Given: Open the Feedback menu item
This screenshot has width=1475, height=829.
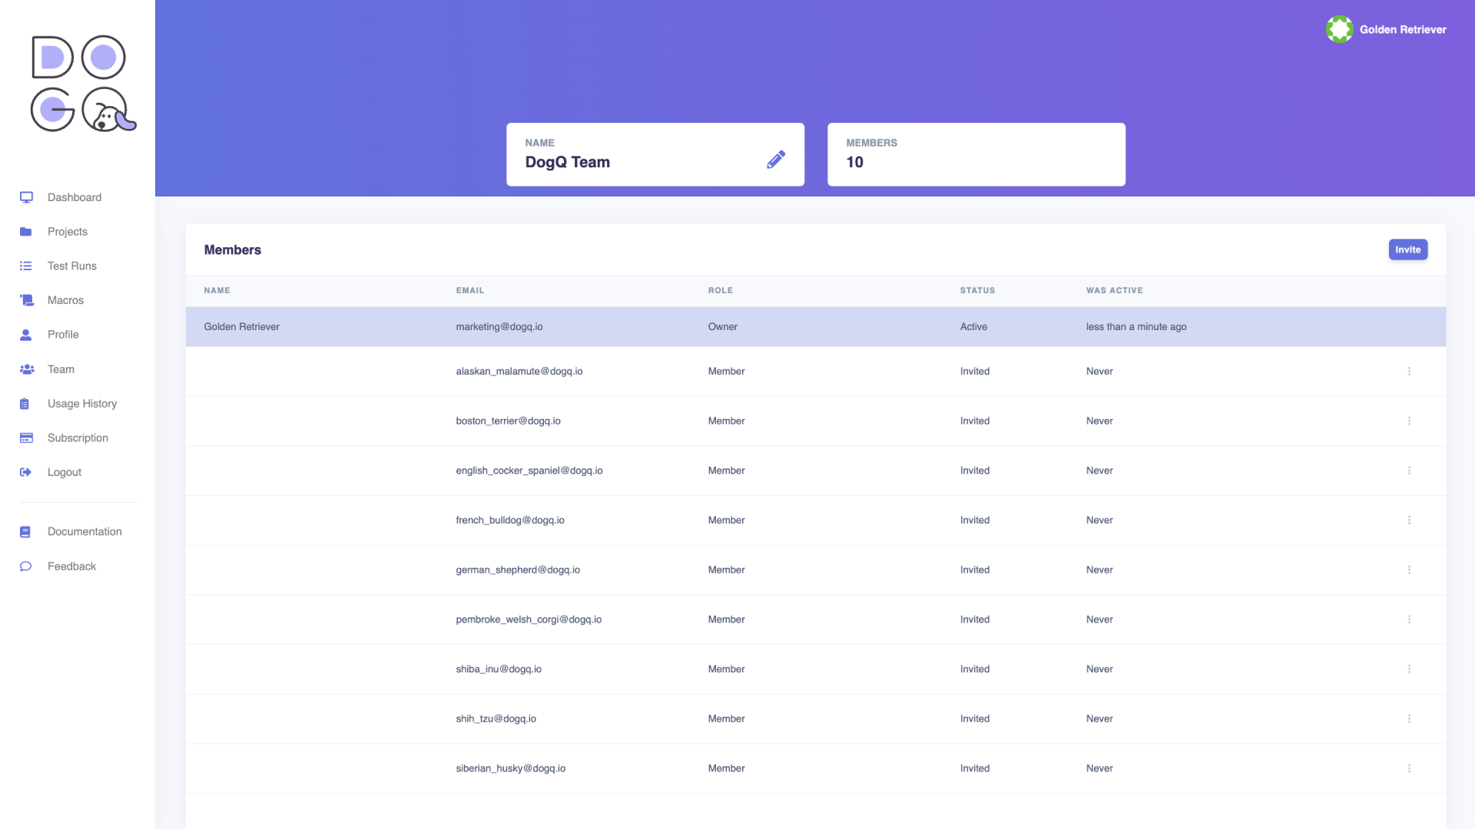Looking at the screenshot, I should coord(71,566).
